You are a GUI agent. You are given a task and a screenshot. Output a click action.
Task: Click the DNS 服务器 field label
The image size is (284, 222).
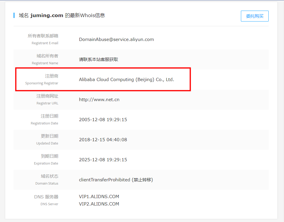(x=46, y=197)
